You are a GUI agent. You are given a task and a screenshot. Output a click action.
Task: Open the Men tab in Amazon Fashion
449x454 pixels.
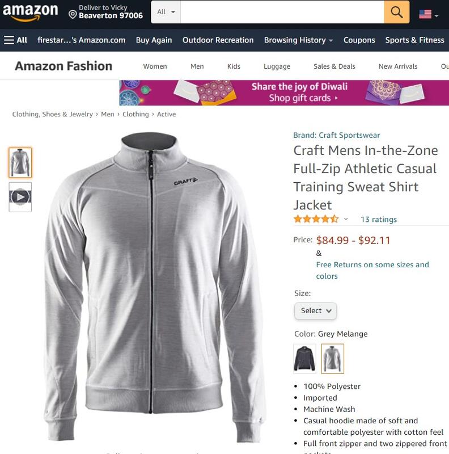[197, 66]
